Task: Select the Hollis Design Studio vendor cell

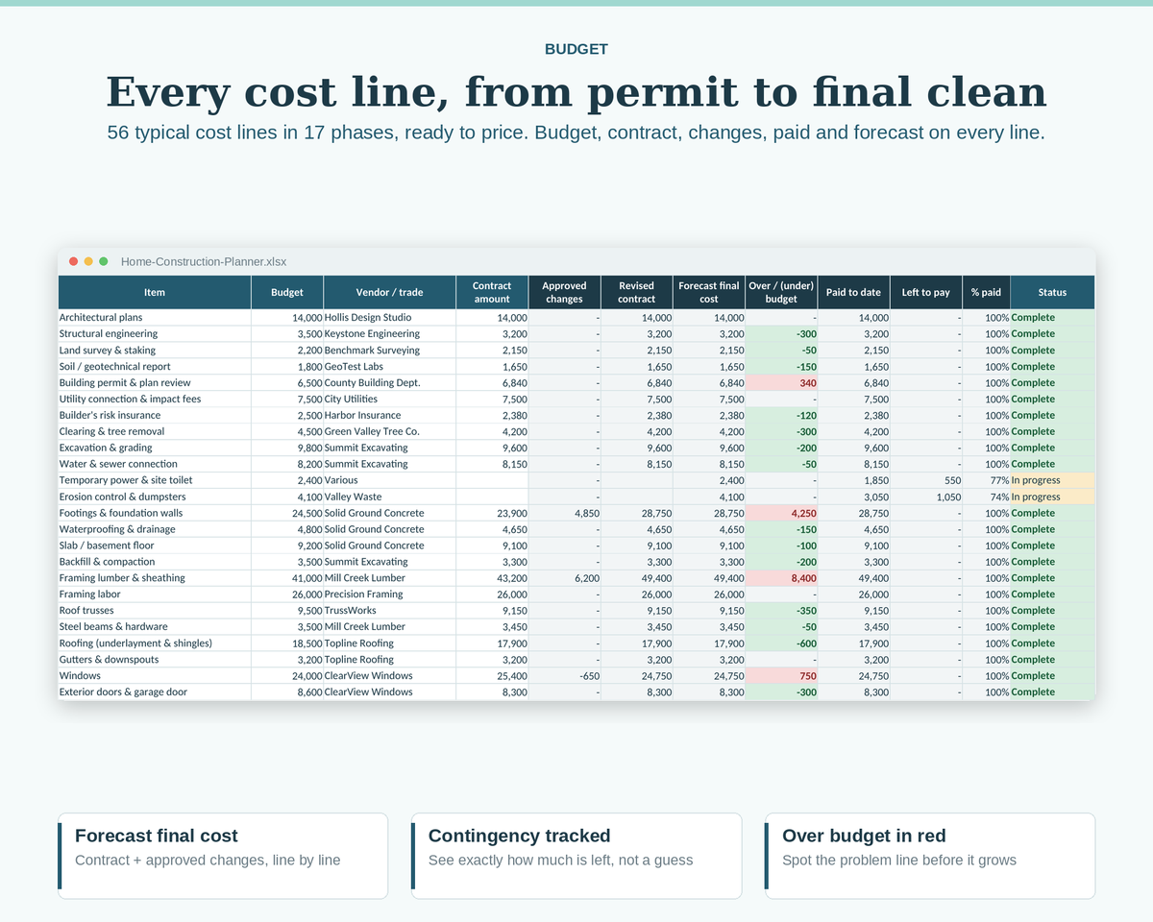Action: pyautogui.click(x=389, y=318)
